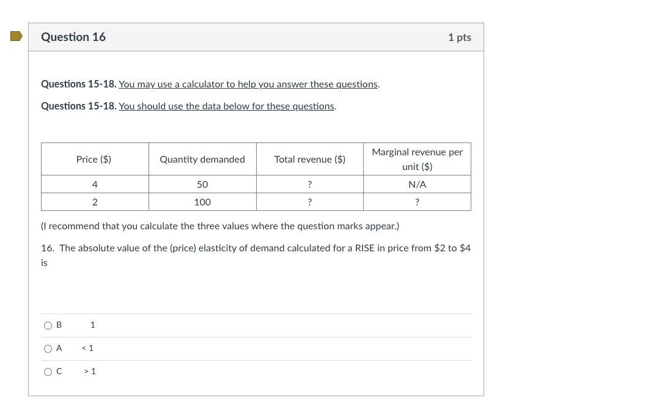Select answer A with value < 1
Viewport: 659px width, 406px height.
click(x=48, y=348)
